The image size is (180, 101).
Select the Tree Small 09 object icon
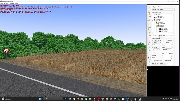pos(160,31)
